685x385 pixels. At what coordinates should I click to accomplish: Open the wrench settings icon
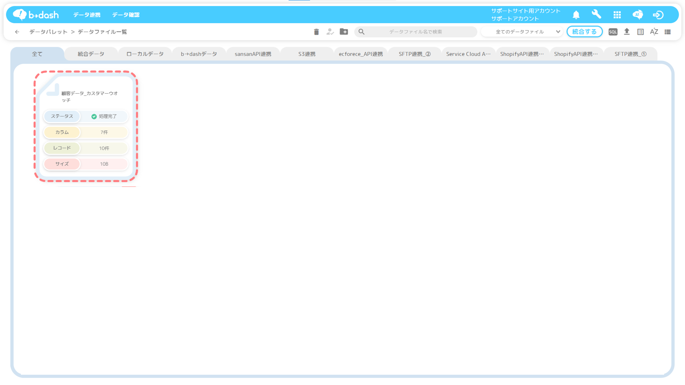(x=596, y=14)
